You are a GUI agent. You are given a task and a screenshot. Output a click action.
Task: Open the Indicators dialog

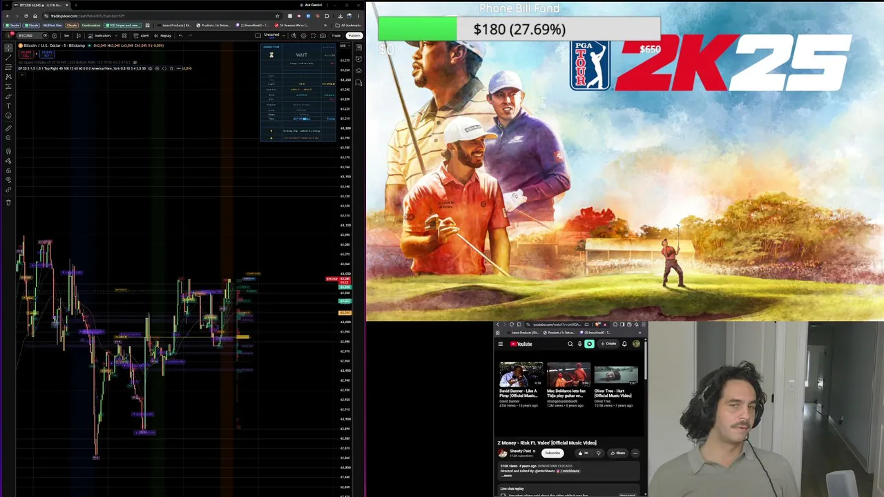pos(100,35)
